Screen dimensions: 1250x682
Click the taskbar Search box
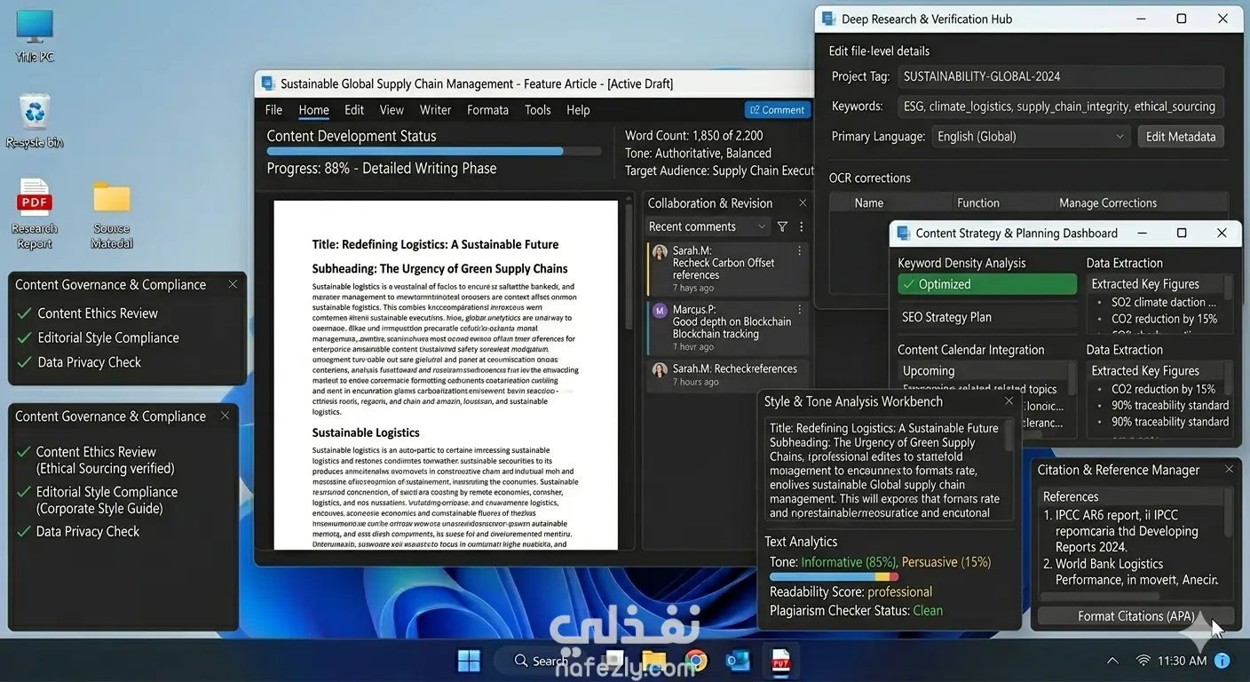point(542,661)
